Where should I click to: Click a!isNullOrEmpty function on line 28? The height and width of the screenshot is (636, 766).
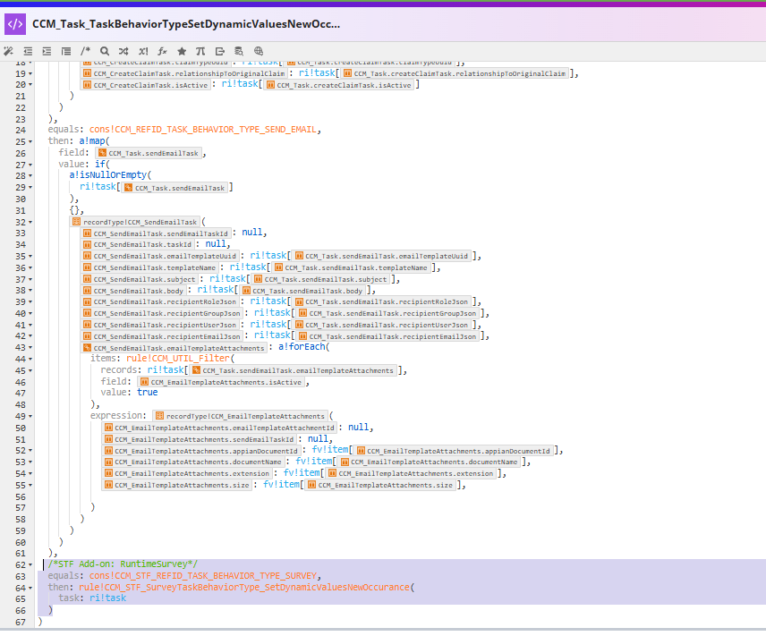click(108, 174)
